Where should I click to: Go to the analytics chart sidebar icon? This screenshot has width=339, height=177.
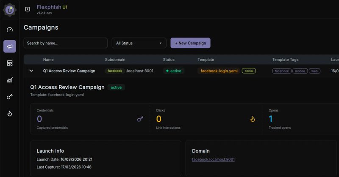10,80
